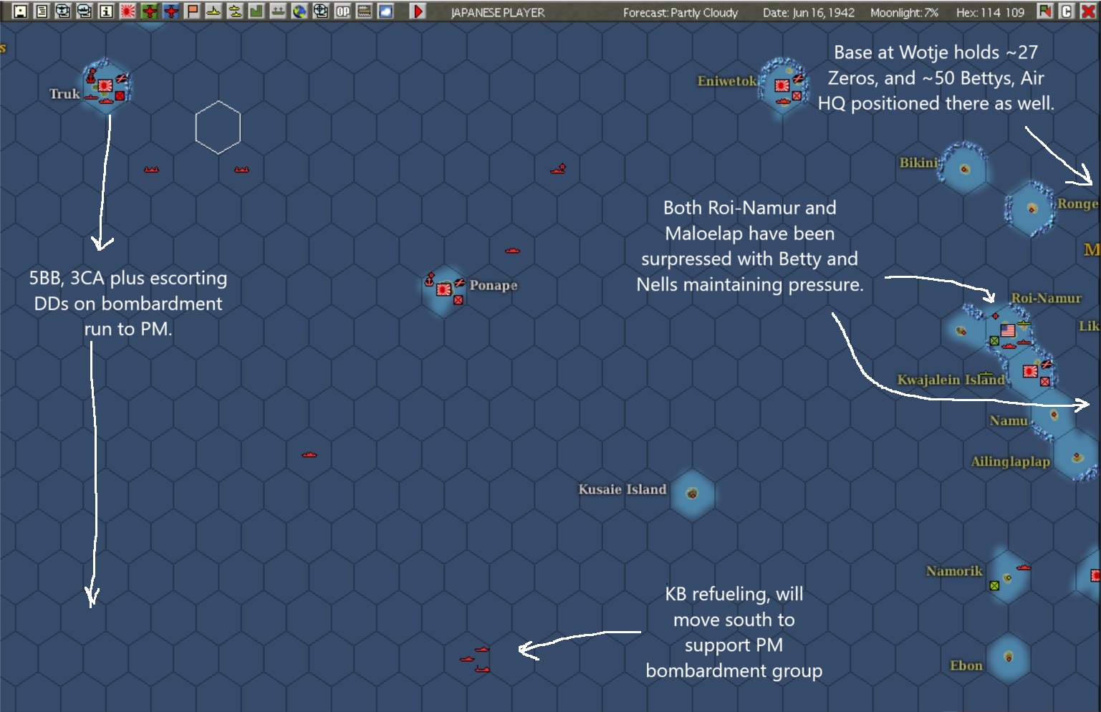
Task: Select the Kusaie Island hex
Action: 692,494
